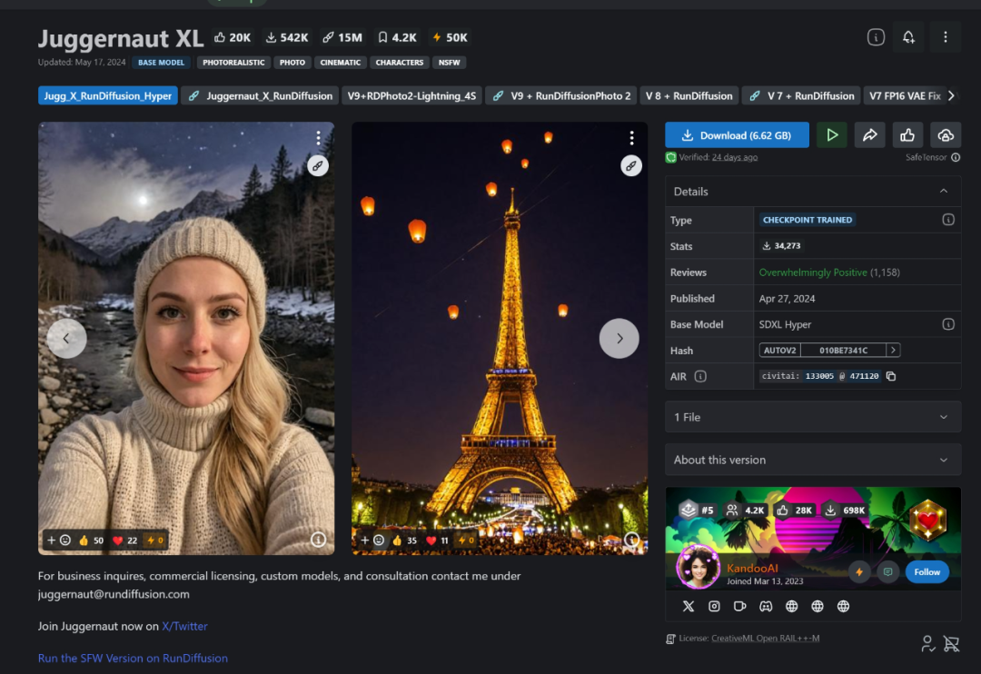
Task: Click the Download (6.62 GB) button
Action: [736, 135]
